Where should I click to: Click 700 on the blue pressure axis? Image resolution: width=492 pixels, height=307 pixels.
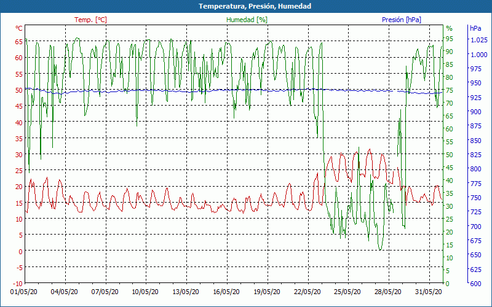476,227
